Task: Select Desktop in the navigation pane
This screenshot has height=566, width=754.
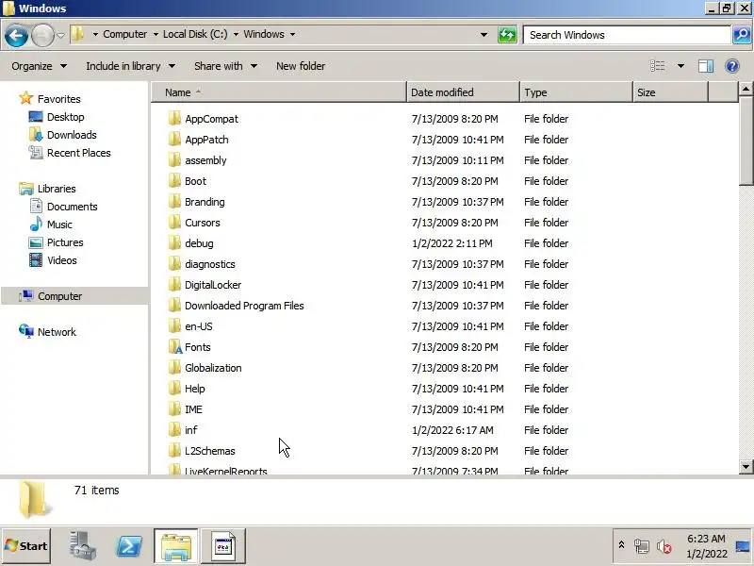Action: point(65,117)
